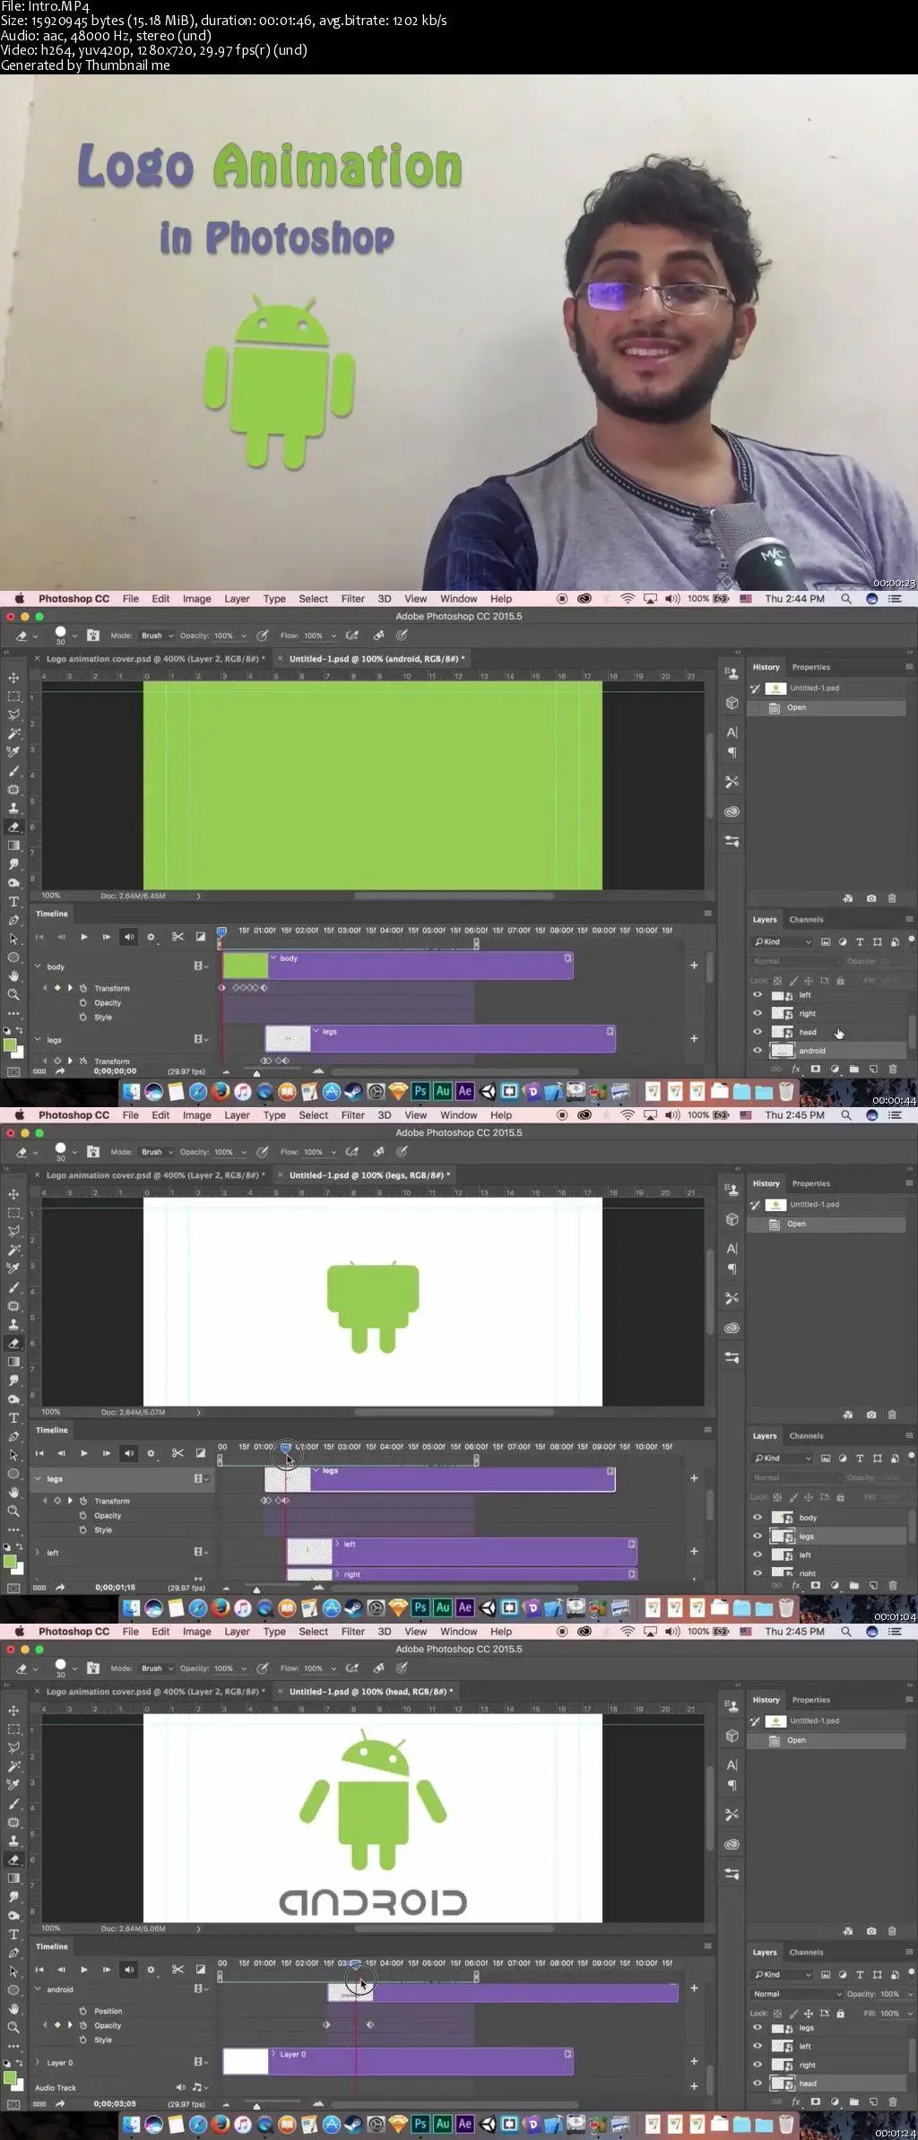
Task: Open the 3D cube panel icon in the 00:01:04 frame
Action: (732, 1219)
